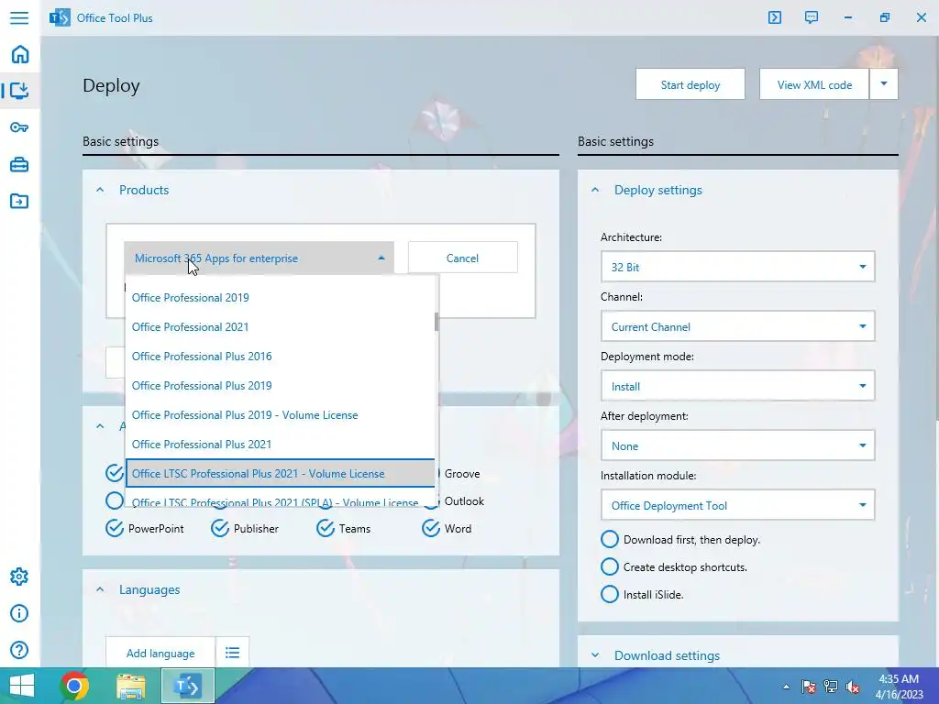
Task: Open the language list icon button
Action: click(x=232, y=653)
